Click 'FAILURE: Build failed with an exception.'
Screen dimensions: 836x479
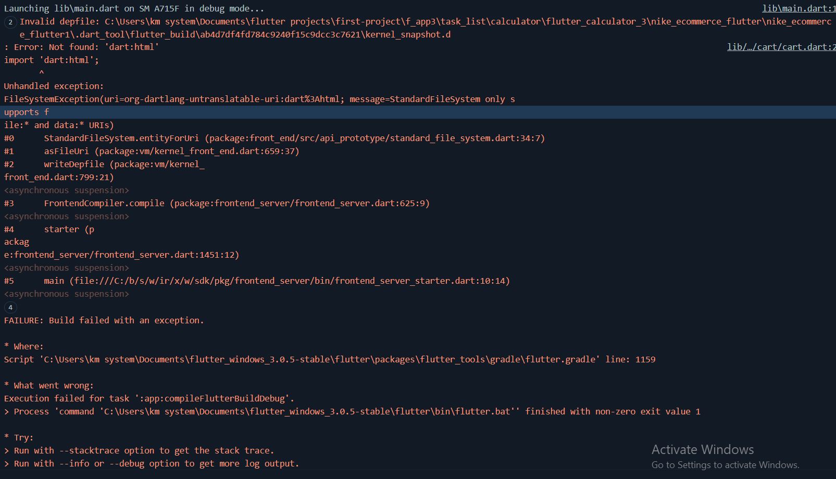[x=104, y=320]
